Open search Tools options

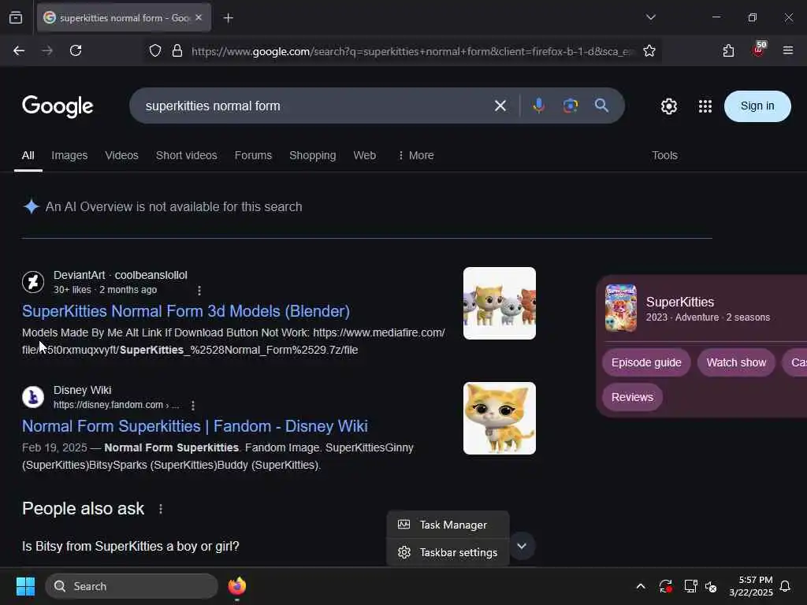click(x=664, y=155)
